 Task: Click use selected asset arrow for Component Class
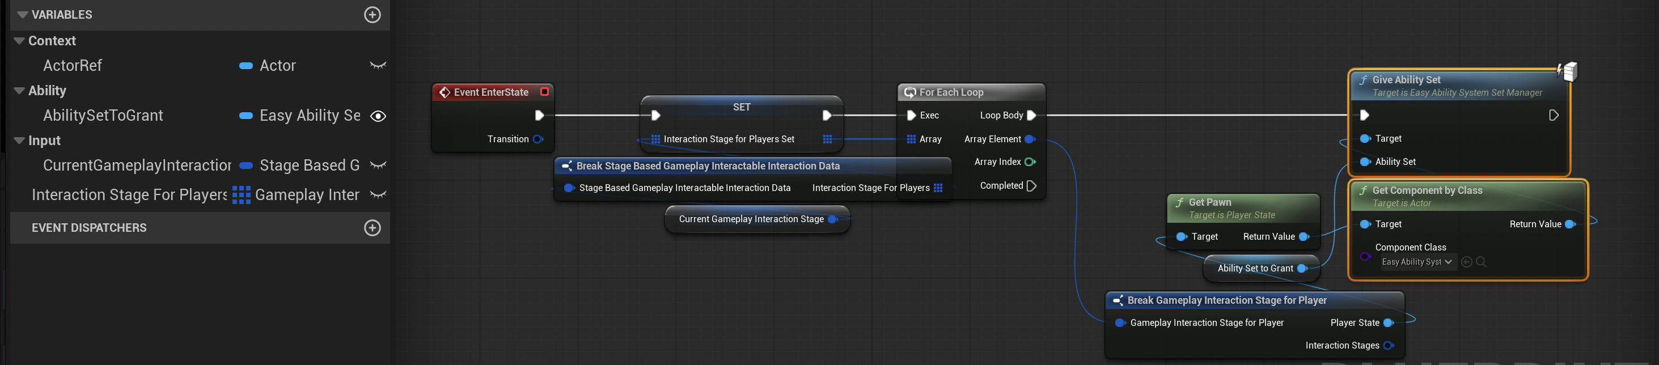(x=1466, y=262)
